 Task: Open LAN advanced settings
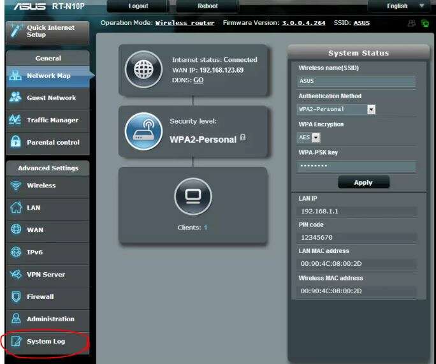point(48,208)
